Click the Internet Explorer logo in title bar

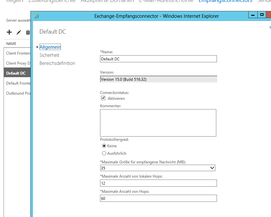coord(36,16)
